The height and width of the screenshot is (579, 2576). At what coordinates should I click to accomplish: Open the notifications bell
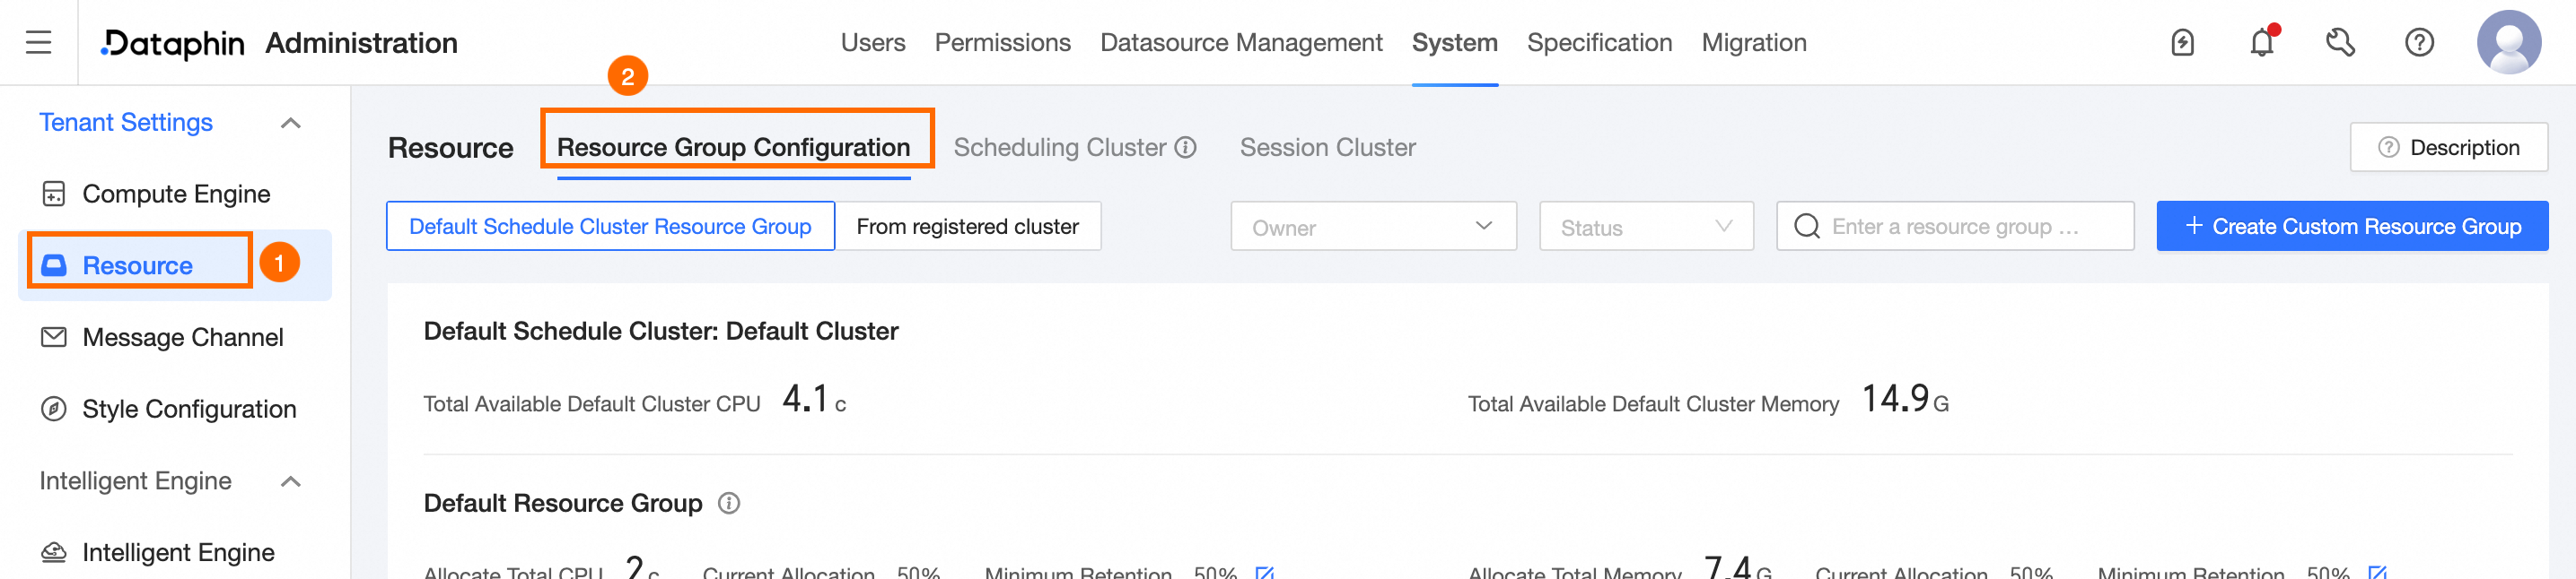coord(2262,43)
